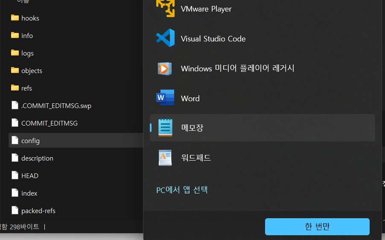Click the info folder icon
385x240 pixels.
click(x=15, y=35)
